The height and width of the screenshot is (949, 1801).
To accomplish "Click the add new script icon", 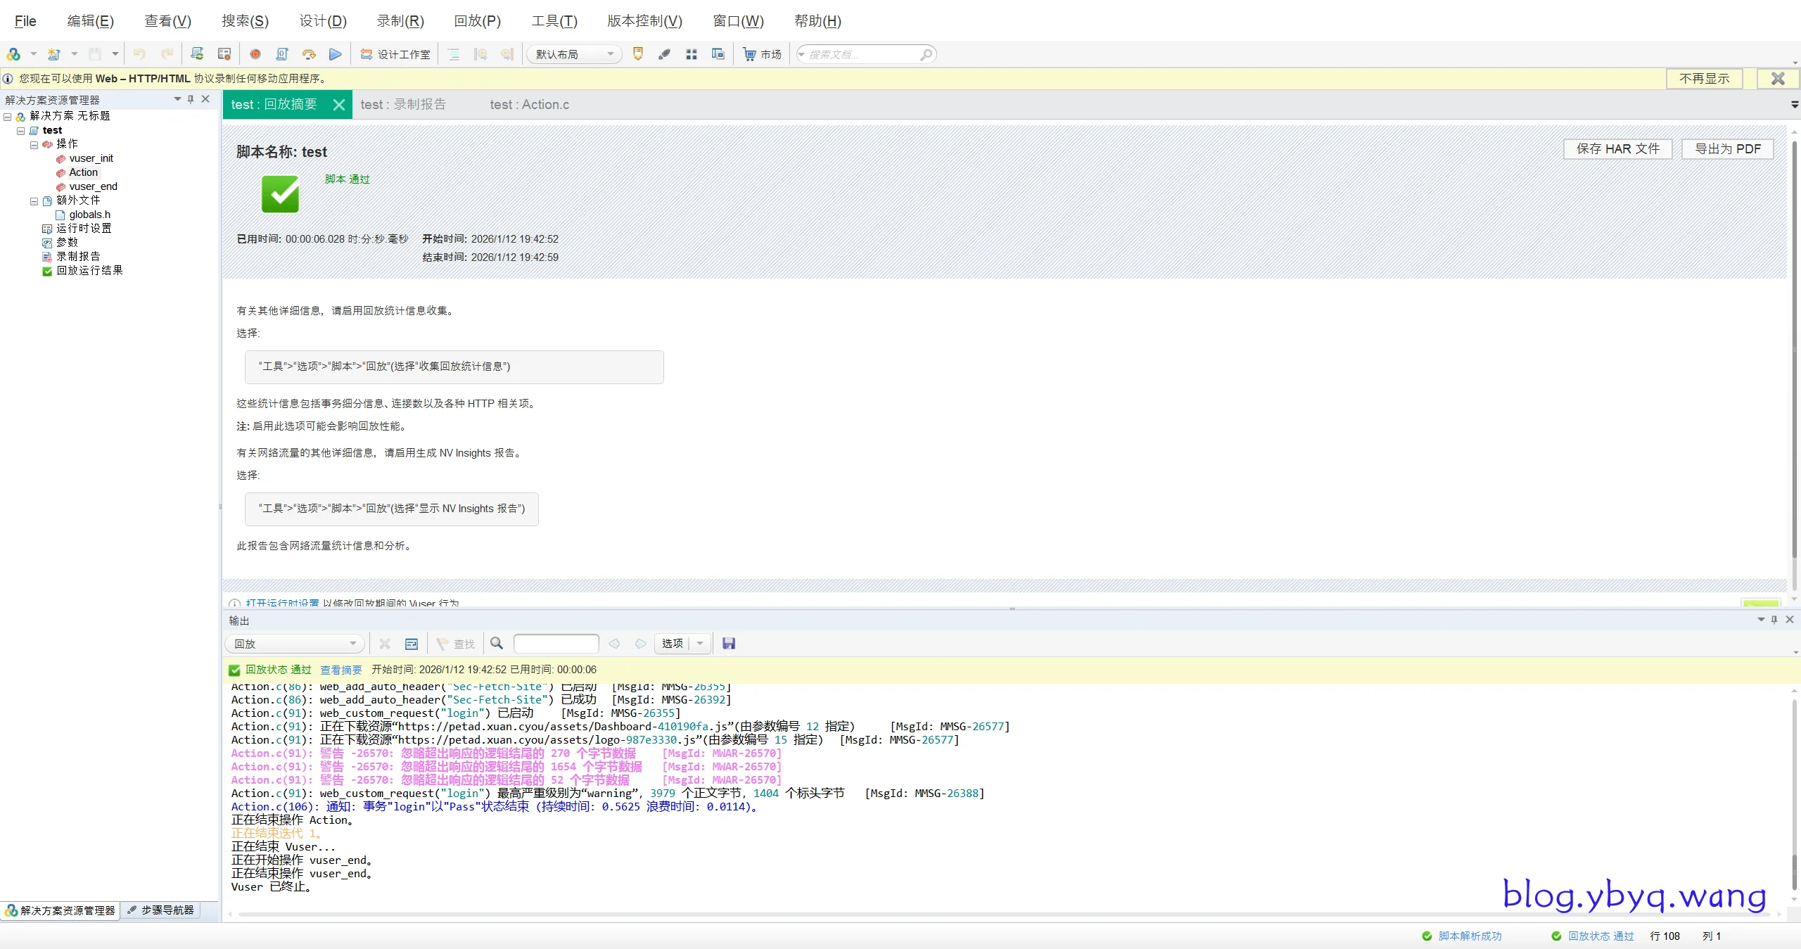I will [54, 54].
